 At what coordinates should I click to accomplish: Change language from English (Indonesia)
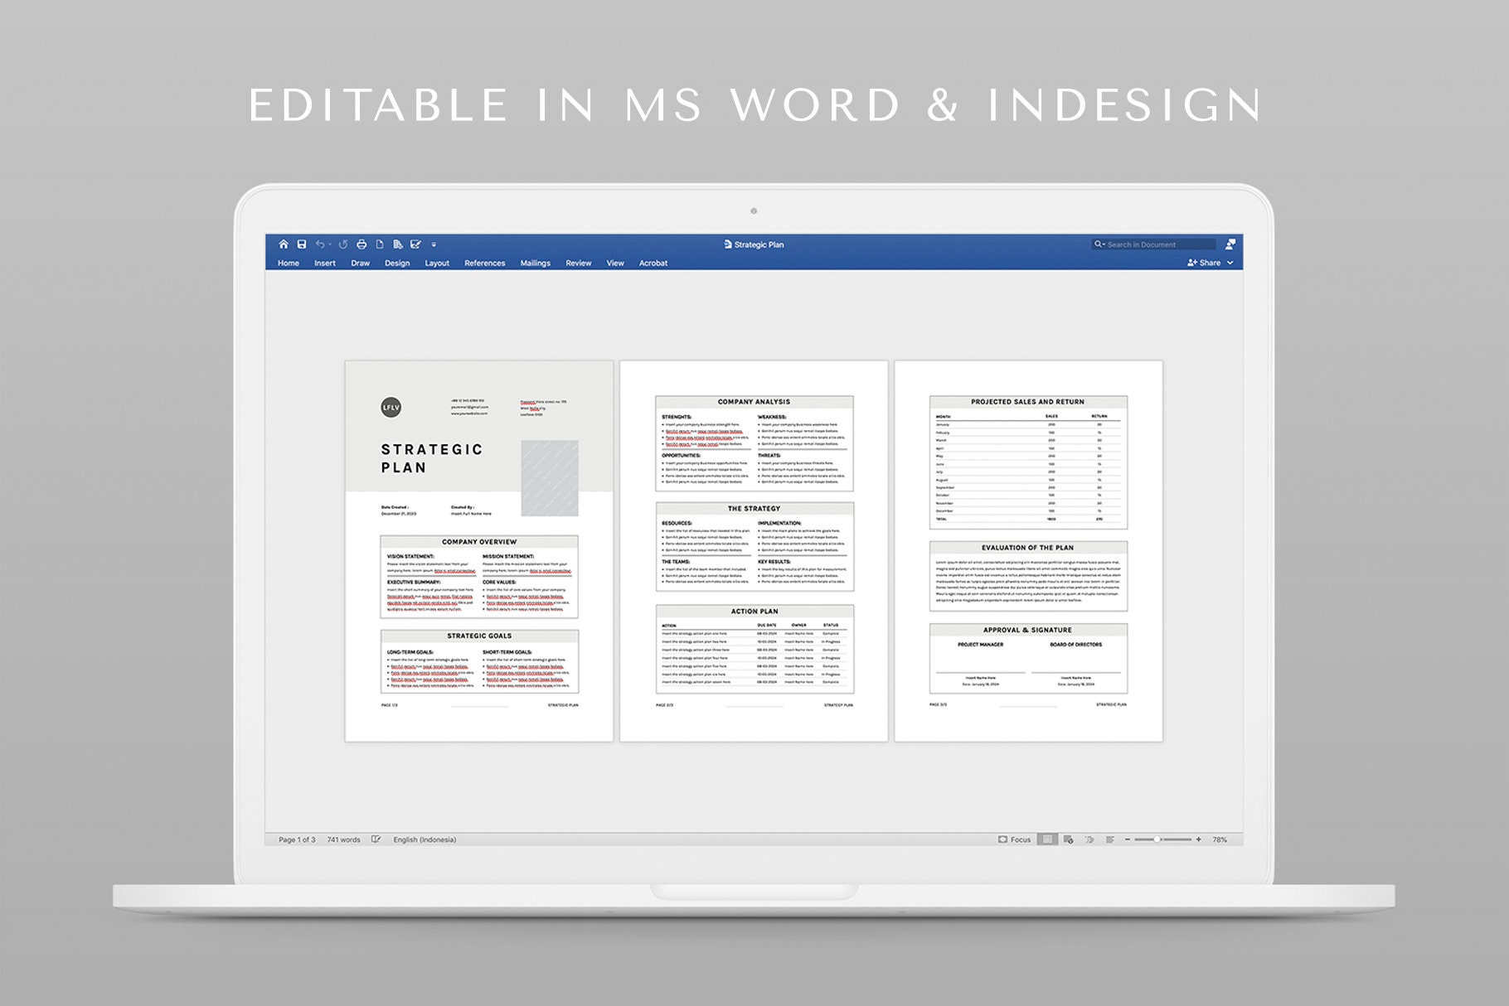point(425,839)
